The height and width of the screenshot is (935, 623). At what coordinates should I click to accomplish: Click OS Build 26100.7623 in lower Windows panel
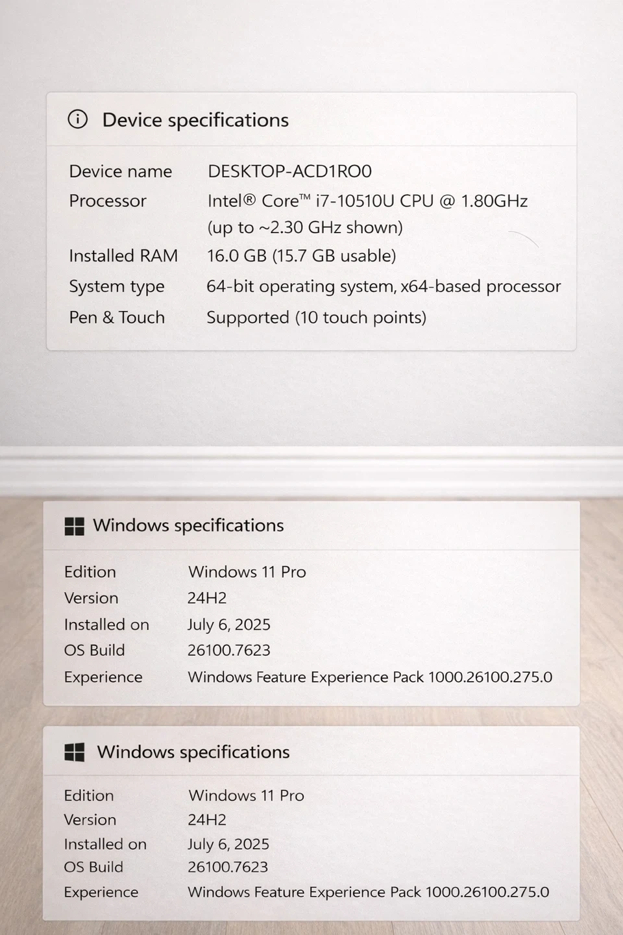pyautogui.click(x=228, y=867)
